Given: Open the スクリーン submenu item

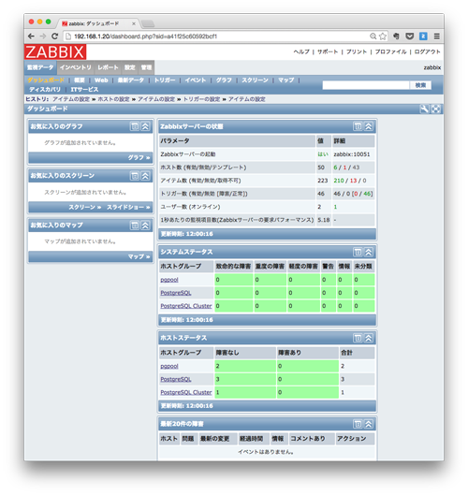Looking at the screenshot, I should point(256,80).
